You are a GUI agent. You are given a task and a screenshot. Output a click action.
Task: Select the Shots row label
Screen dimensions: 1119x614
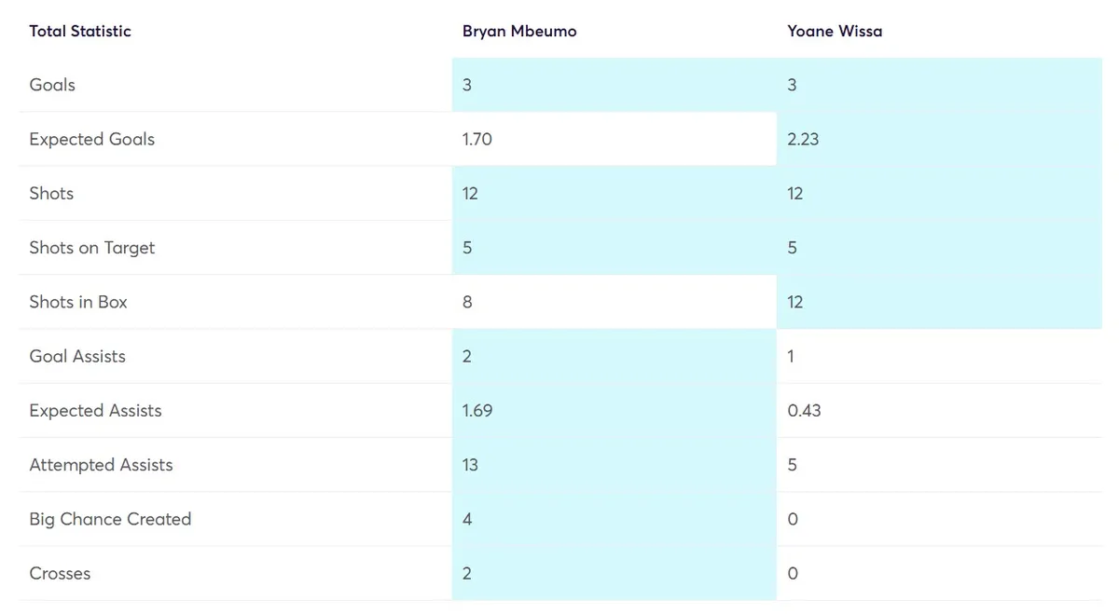pos(51,194)
